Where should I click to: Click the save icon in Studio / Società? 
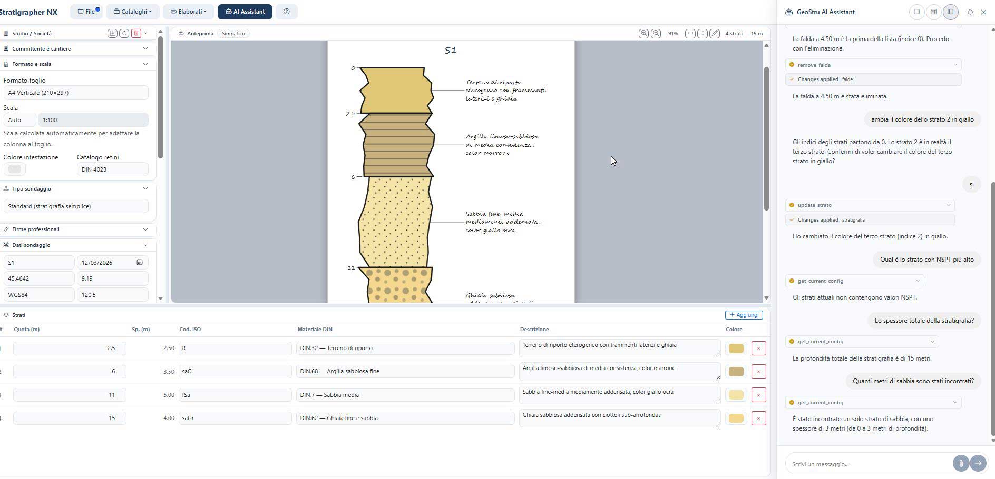112,33
